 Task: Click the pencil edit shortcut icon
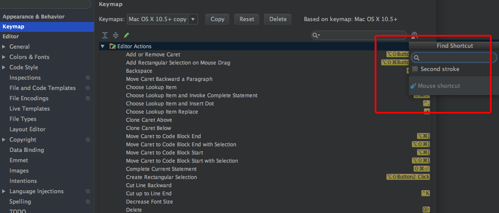tap(126, 35)
